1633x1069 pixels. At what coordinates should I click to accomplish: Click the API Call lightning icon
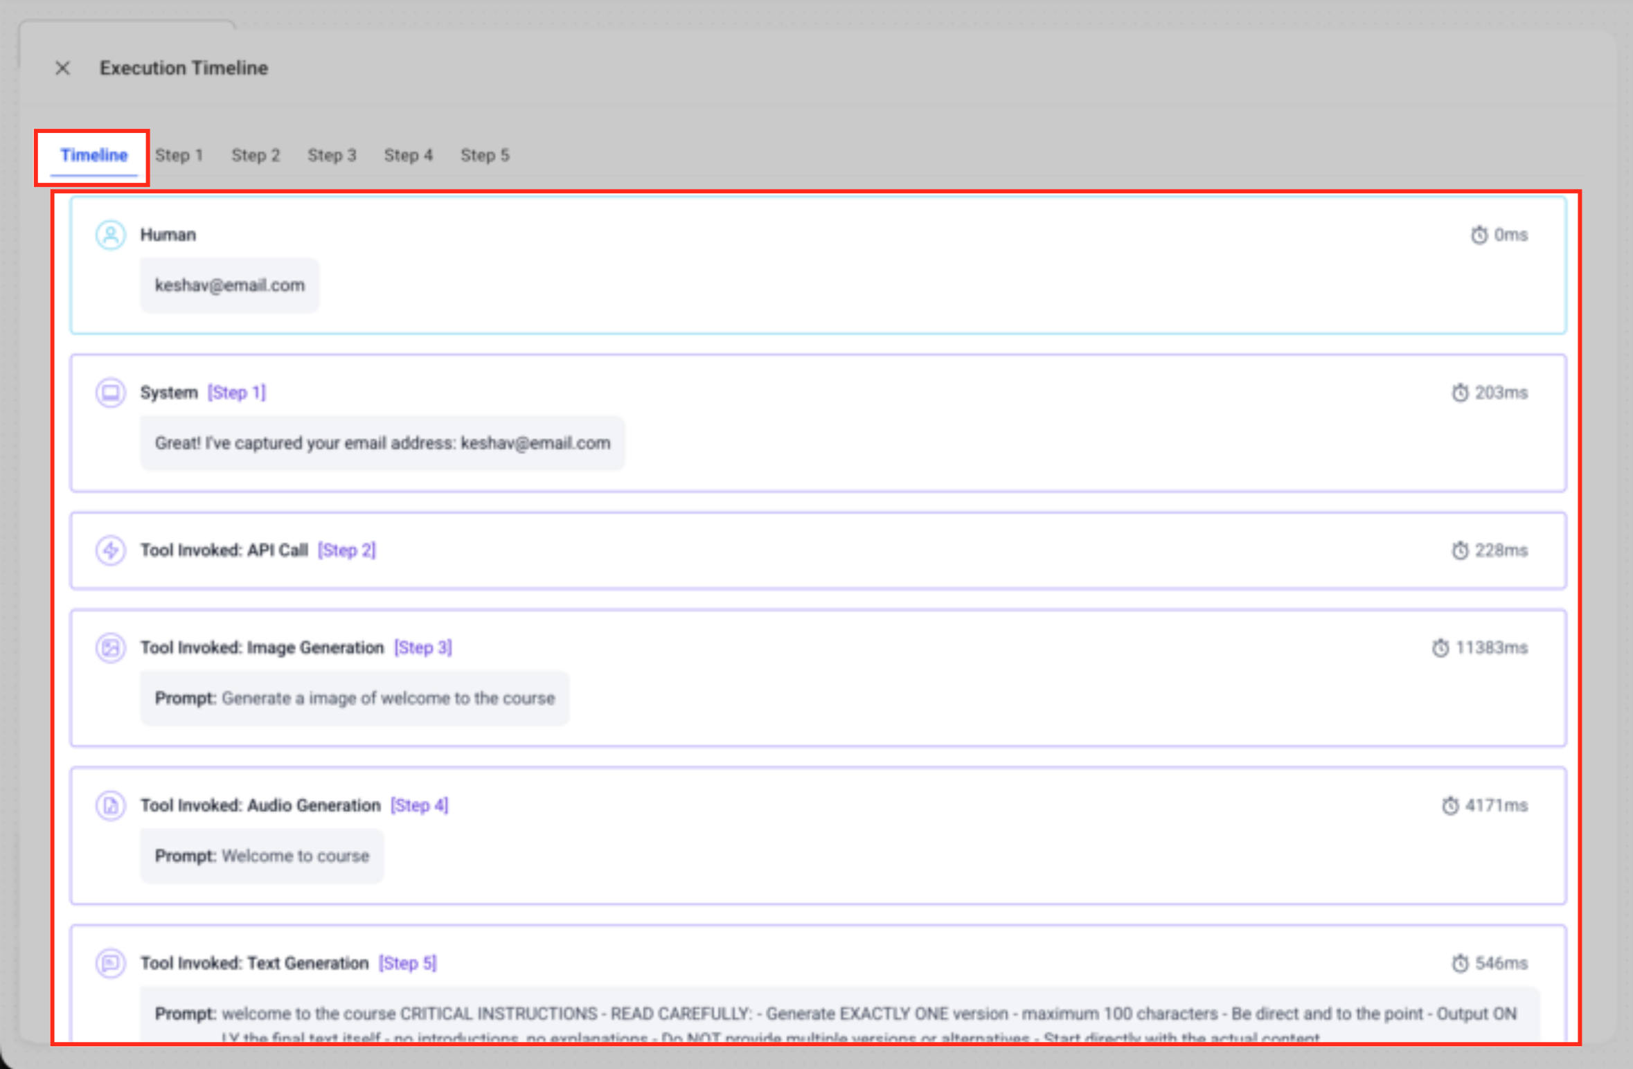point(110,550)
